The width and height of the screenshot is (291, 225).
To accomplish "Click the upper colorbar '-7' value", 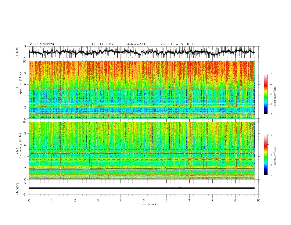I will click(x=271, y=114).
